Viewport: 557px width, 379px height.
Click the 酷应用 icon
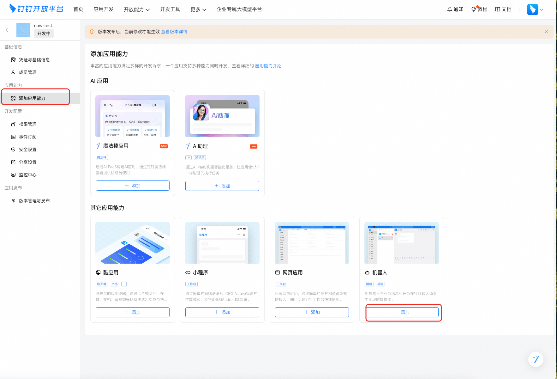tap(98, 272)
